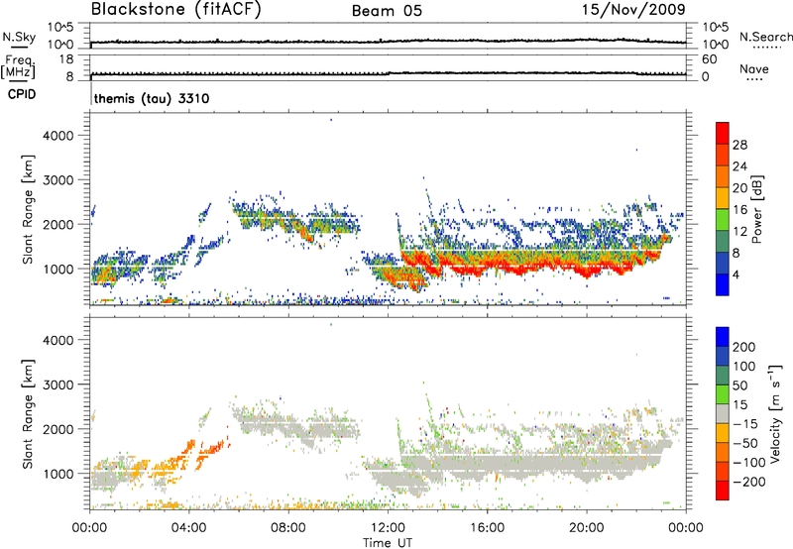Click the velocity colorbar tick label 50
Image resolution: width=793 pixels, height=549 pixels.
[x=739, y=385]
